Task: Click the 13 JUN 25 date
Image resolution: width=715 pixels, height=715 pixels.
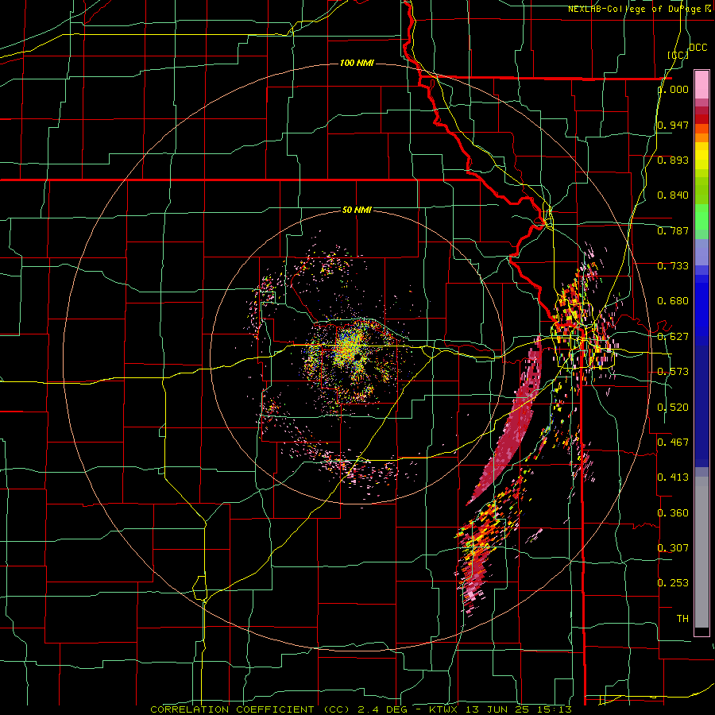Action: 496,709
